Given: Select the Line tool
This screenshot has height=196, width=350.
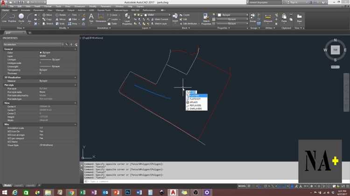Looking at the screenshot, I should click(x=4, y=18).
